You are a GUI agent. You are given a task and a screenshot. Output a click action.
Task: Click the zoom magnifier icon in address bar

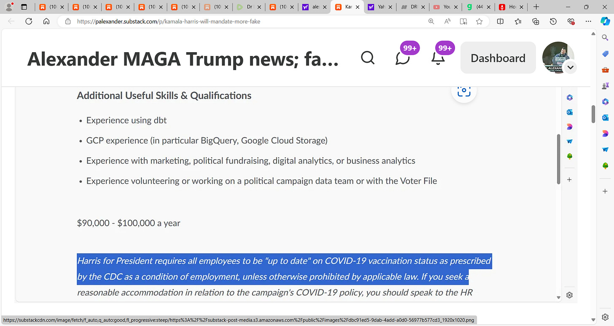click(x=431, y=21)
